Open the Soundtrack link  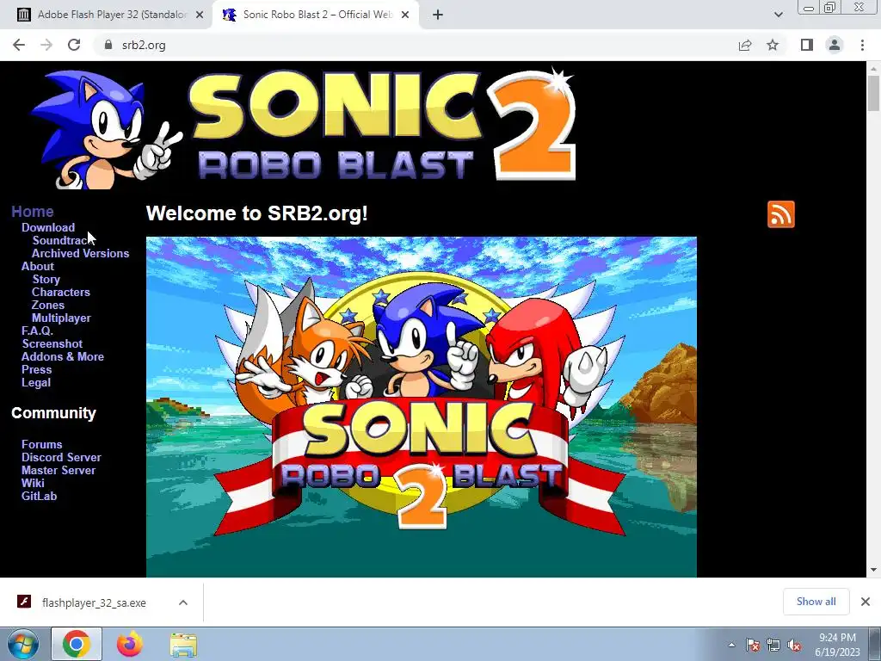60,240
